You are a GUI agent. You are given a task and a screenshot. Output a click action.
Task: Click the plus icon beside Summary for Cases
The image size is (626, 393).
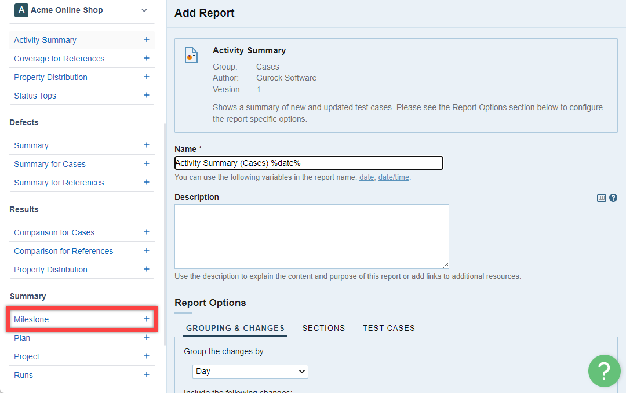pyautogui.click(x=146, y=164)
